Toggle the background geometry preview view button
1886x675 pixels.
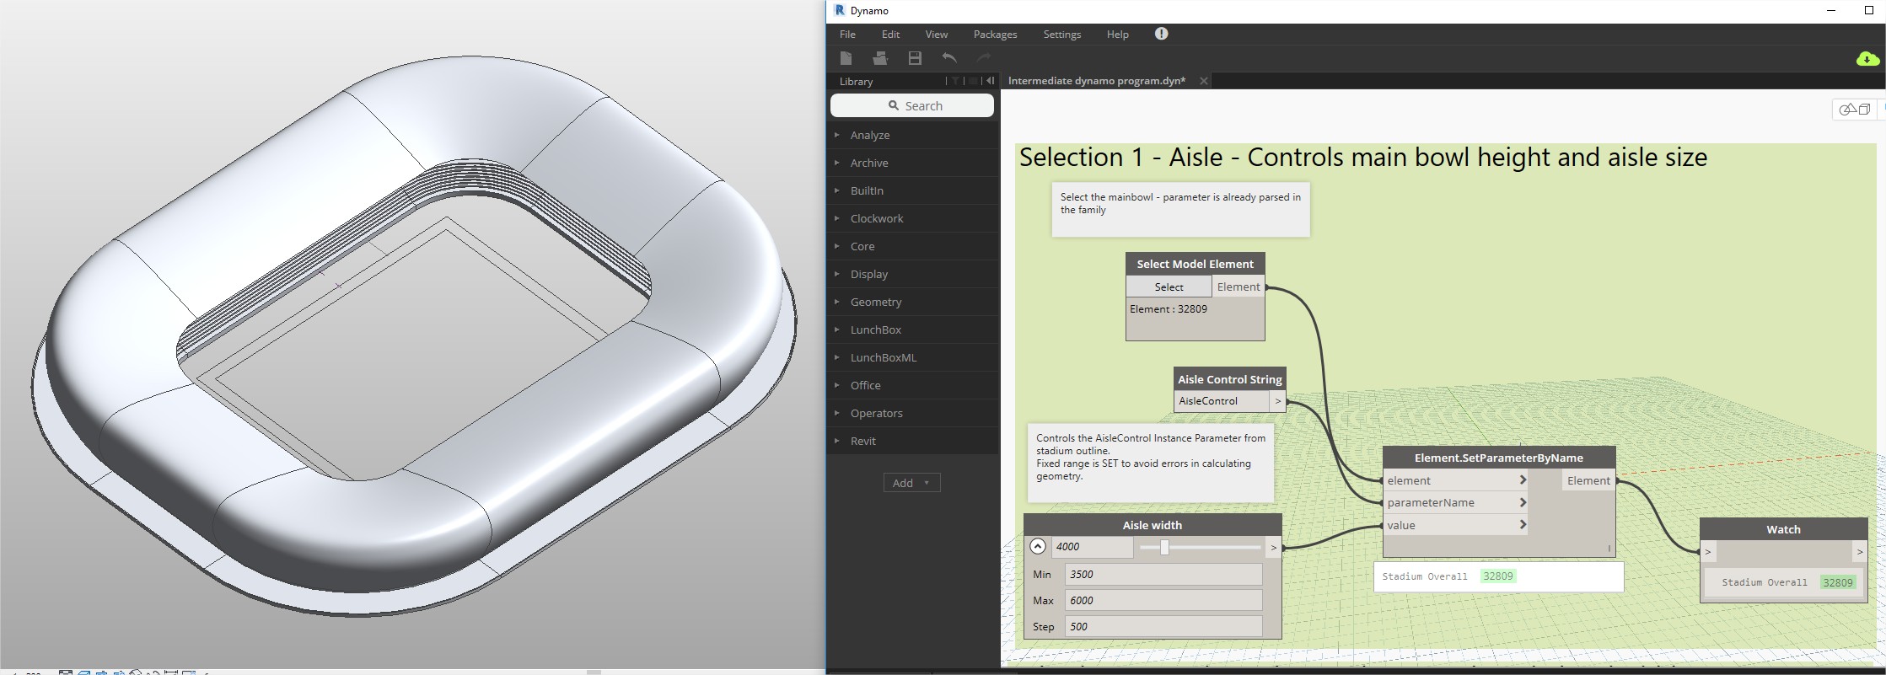(x=1854, y=110)
